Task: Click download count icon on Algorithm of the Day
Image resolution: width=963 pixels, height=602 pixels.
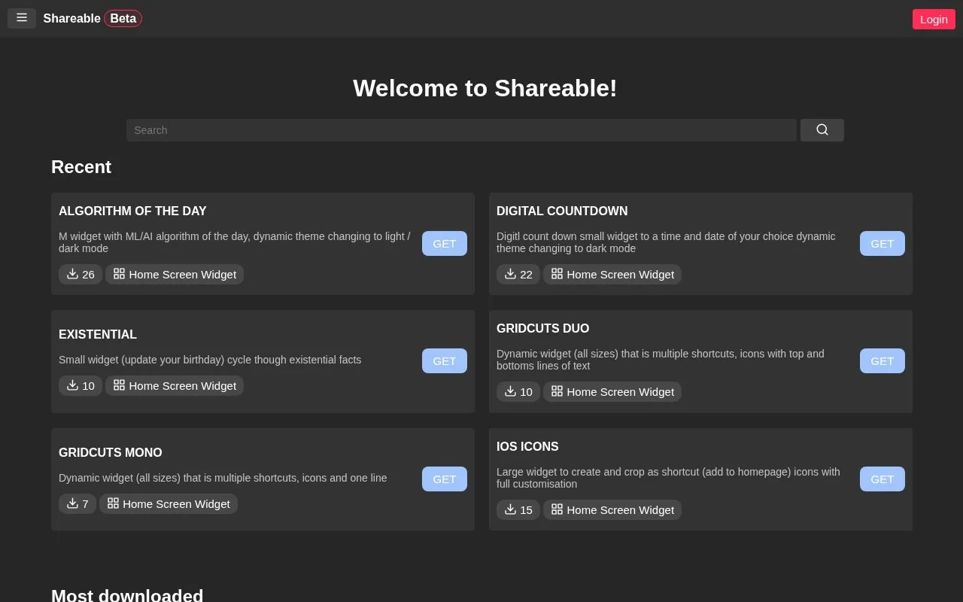Action: pos(72,274)
